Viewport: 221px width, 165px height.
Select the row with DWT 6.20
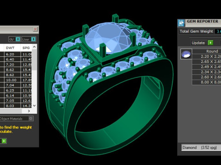pos(16,54)
